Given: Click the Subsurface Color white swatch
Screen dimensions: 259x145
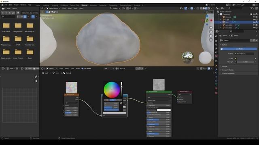Looking at the screenshot, I should tap(163, 110).
